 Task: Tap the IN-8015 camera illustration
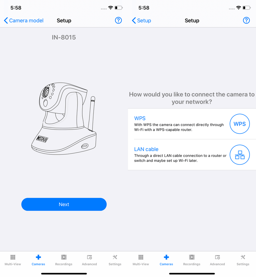64,118
